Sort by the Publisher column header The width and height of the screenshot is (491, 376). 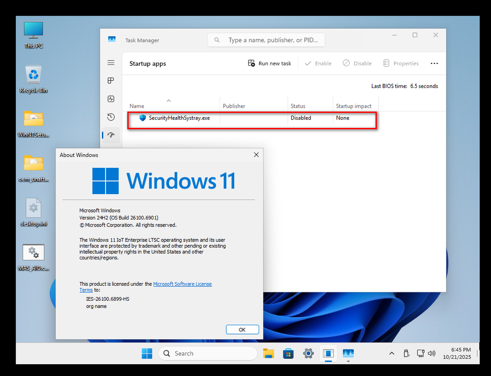tap(234, 106)
